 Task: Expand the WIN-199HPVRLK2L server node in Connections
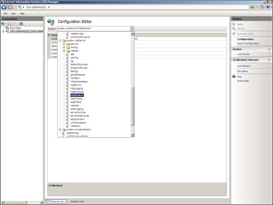3,32
